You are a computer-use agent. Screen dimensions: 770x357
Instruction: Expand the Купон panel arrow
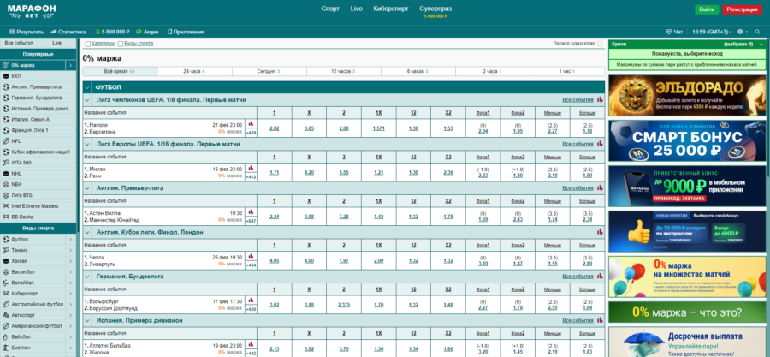point(761,43)
